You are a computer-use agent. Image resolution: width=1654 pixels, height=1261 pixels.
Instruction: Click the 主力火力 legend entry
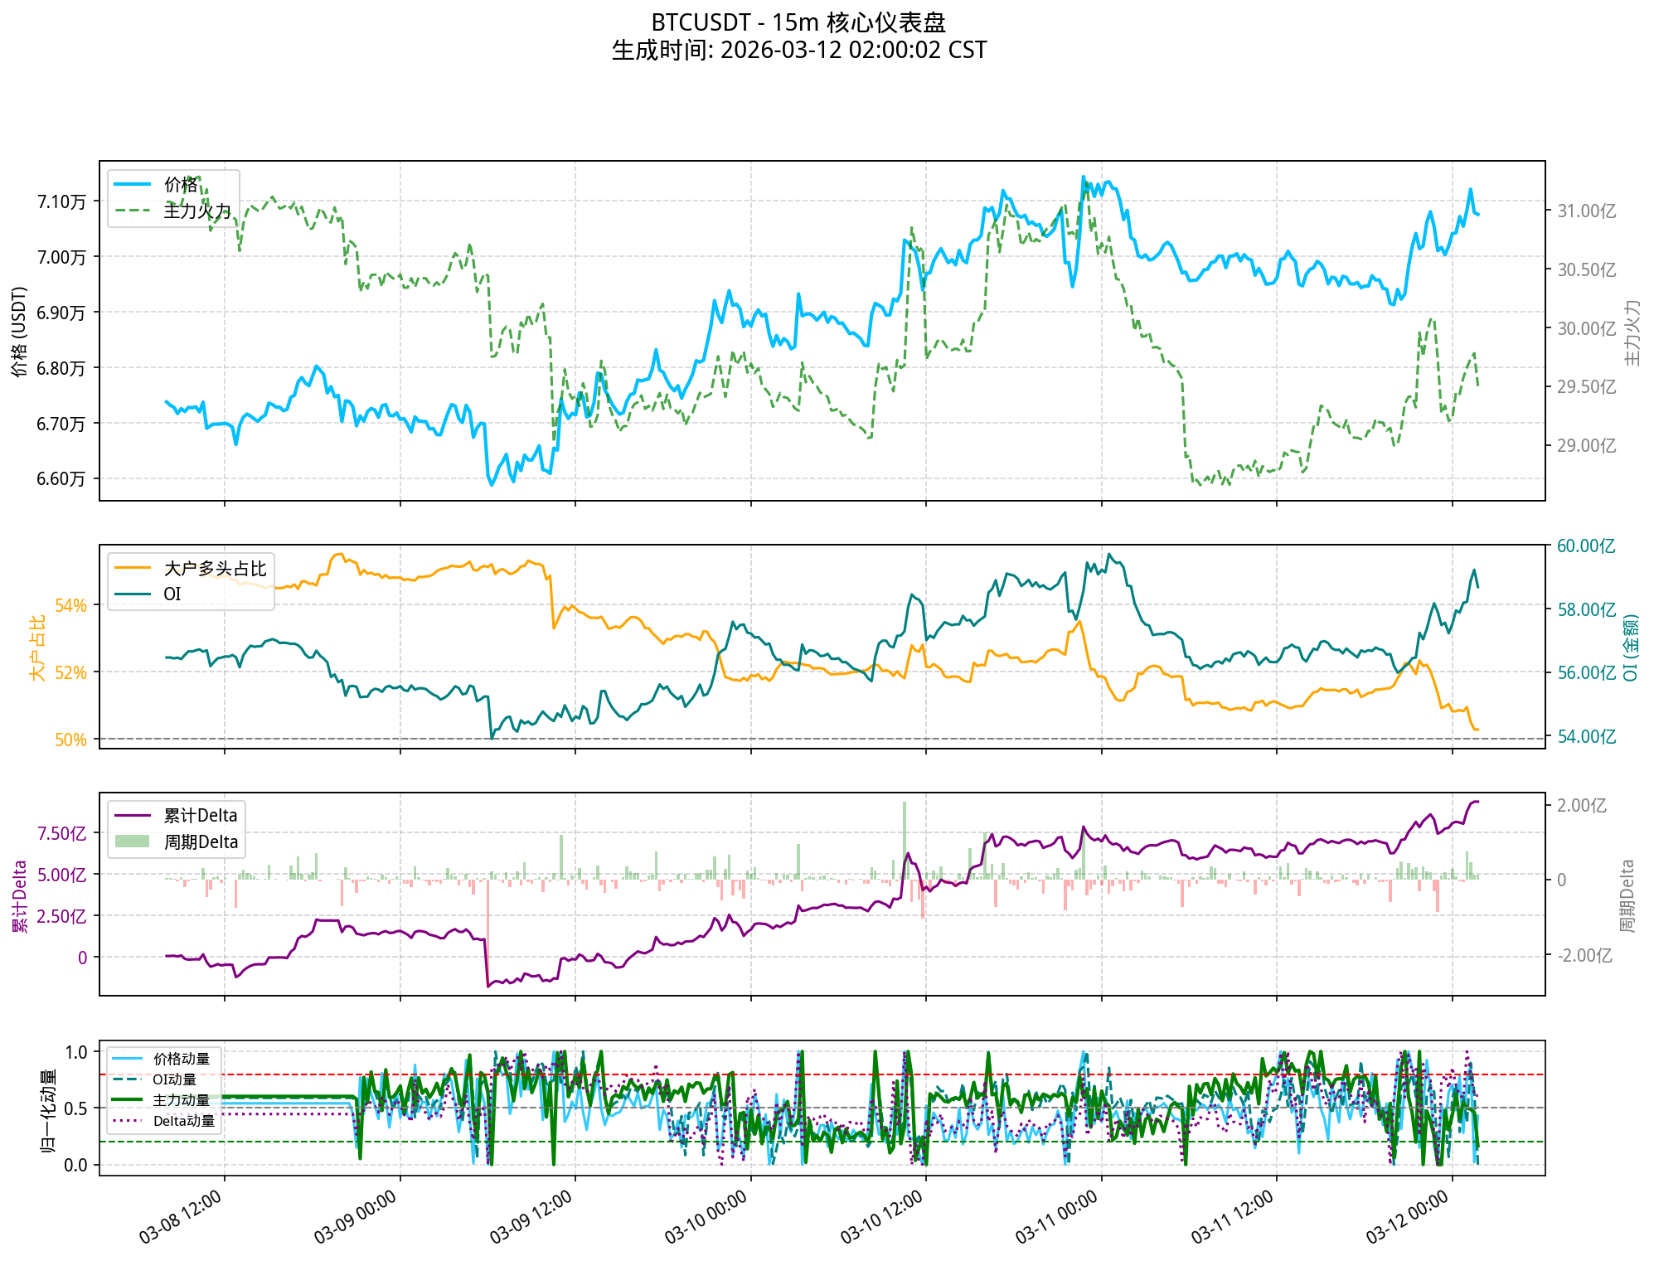pyautogui.click(x=196, y=211)
